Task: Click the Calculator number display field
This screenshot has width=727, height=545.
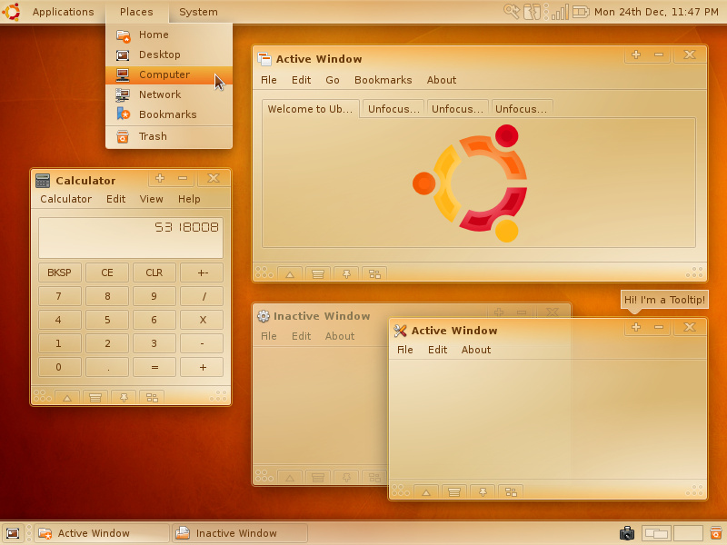Action: pos(130,237)
